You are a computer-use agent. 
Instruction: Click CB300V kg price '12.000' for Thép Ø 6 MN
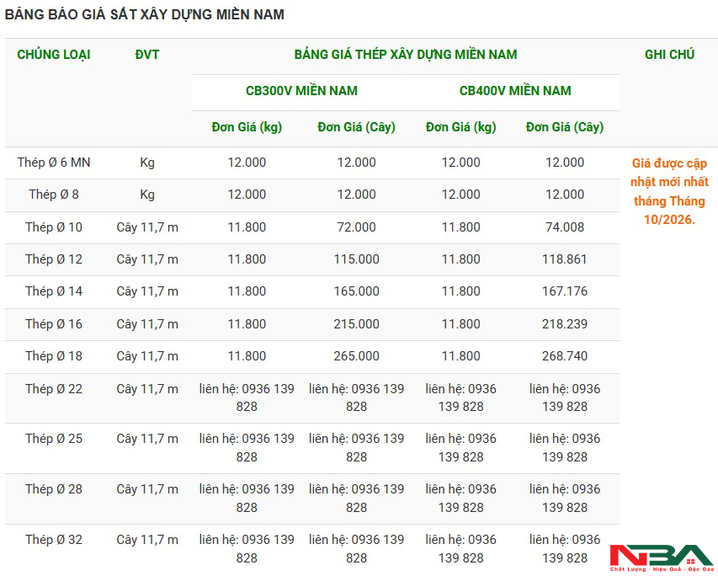tap(247, 163)
